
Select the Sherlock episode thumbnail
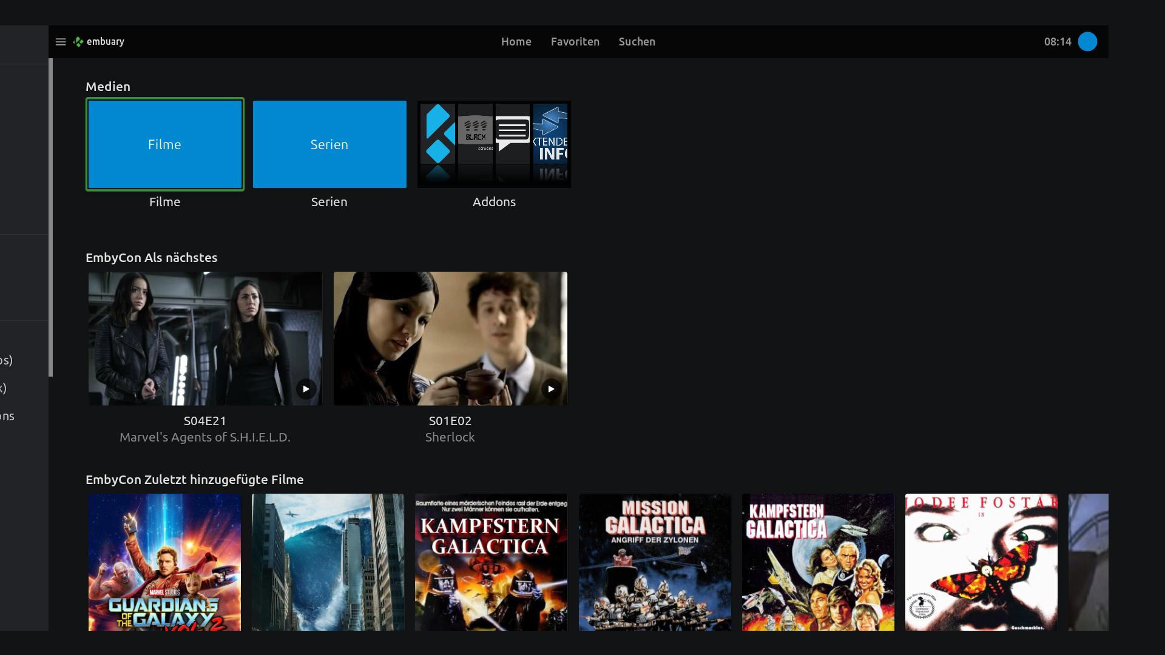pyautogui.click(x=450, y=338)
